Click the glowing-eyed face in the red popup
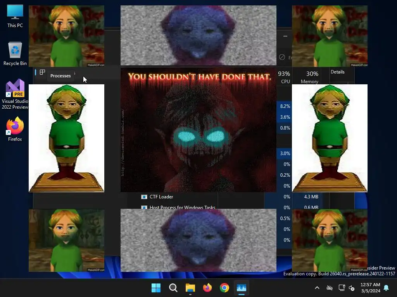The height and width of the screenshot is (297, 397). (x=202, y=137)
